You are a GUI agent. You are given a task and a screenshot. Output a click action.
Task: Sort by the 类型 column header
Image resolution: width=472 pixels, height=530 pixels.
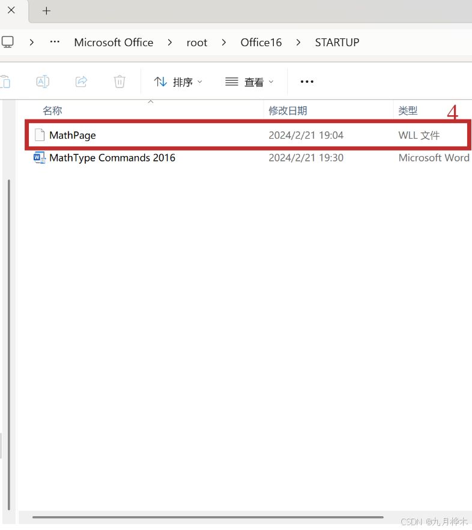tap(408, 110)
